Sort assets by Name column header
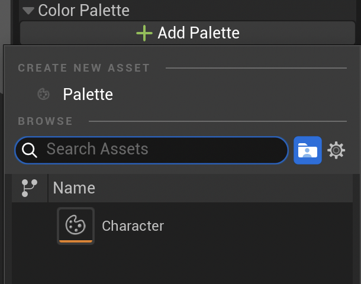Image resolution: width=361 pixels, height=284 pixels. tap(74, 188)
